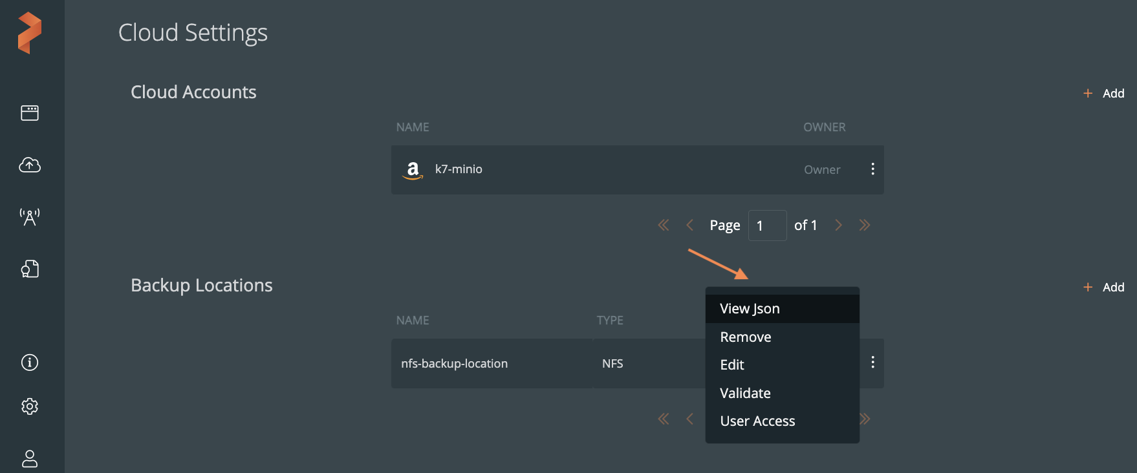Choose Remove in the context menu
This screenshot has height=473, width=1137.
click(745, 337)
